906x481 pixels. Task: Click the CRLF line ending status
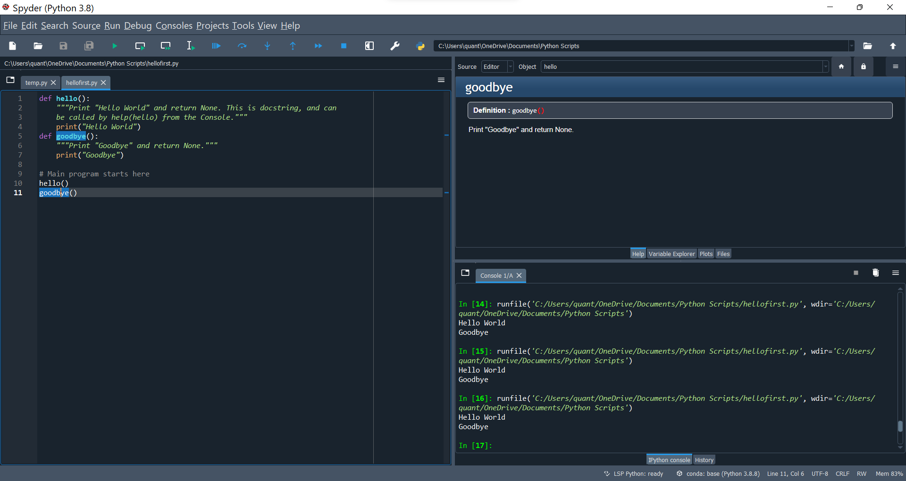842,473
